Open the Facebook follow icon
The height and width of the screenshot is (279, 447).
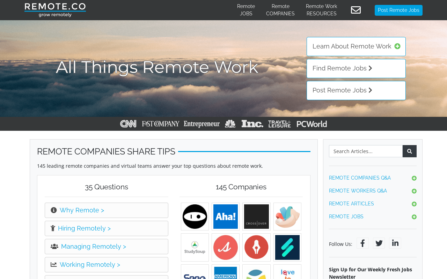(362, 243)
